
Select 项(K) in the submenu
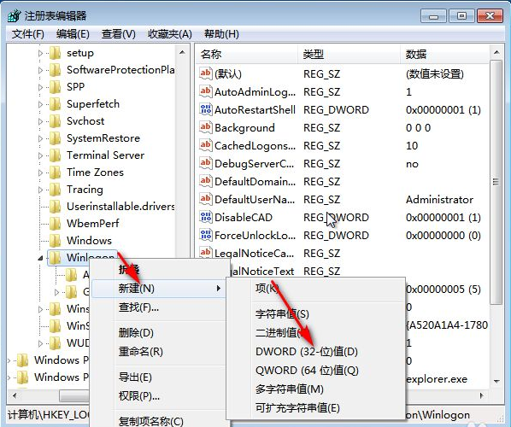[316, 289]
